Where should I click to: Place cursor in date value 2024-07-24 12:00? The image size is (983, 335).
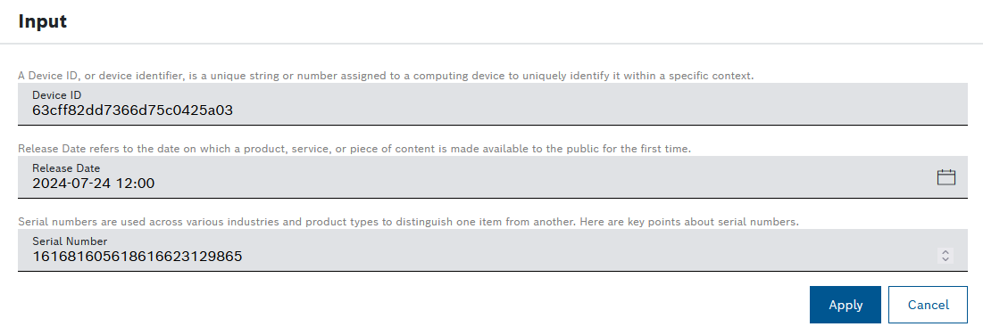click(x=94, y=184)
